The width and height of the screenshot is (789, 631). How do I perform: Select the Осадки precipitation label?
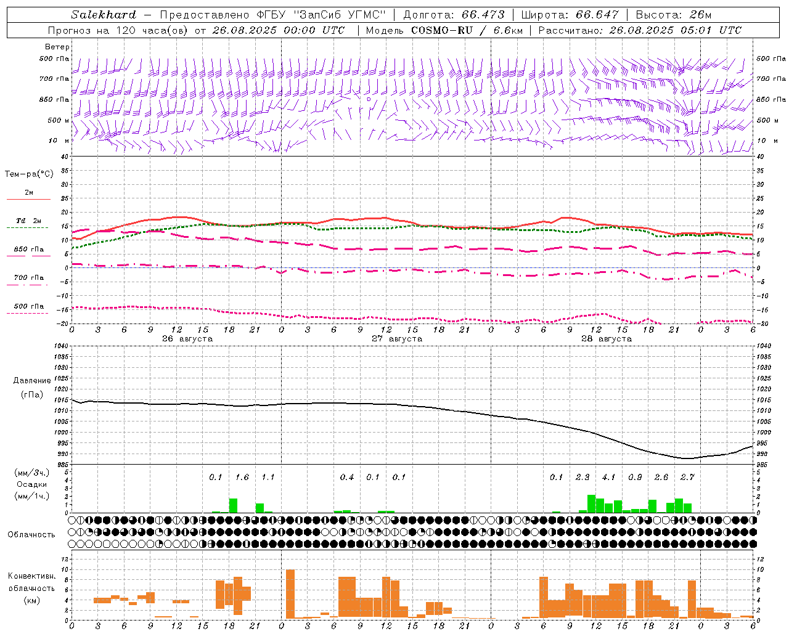click(x=32, y=484)
